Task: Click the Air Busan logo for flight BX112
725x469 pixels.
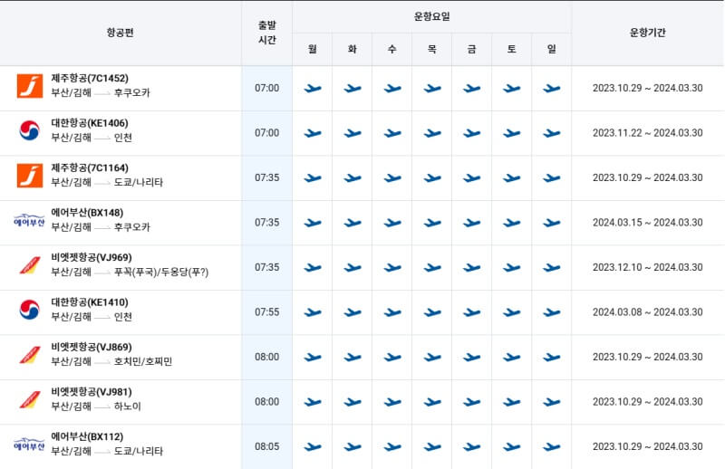Action: tap(29, 444)
